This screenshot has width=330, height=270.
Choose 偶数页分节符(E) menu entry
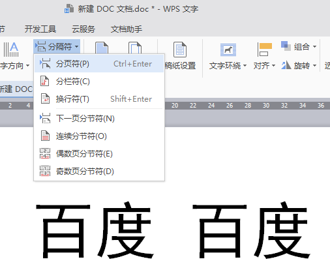99,154
